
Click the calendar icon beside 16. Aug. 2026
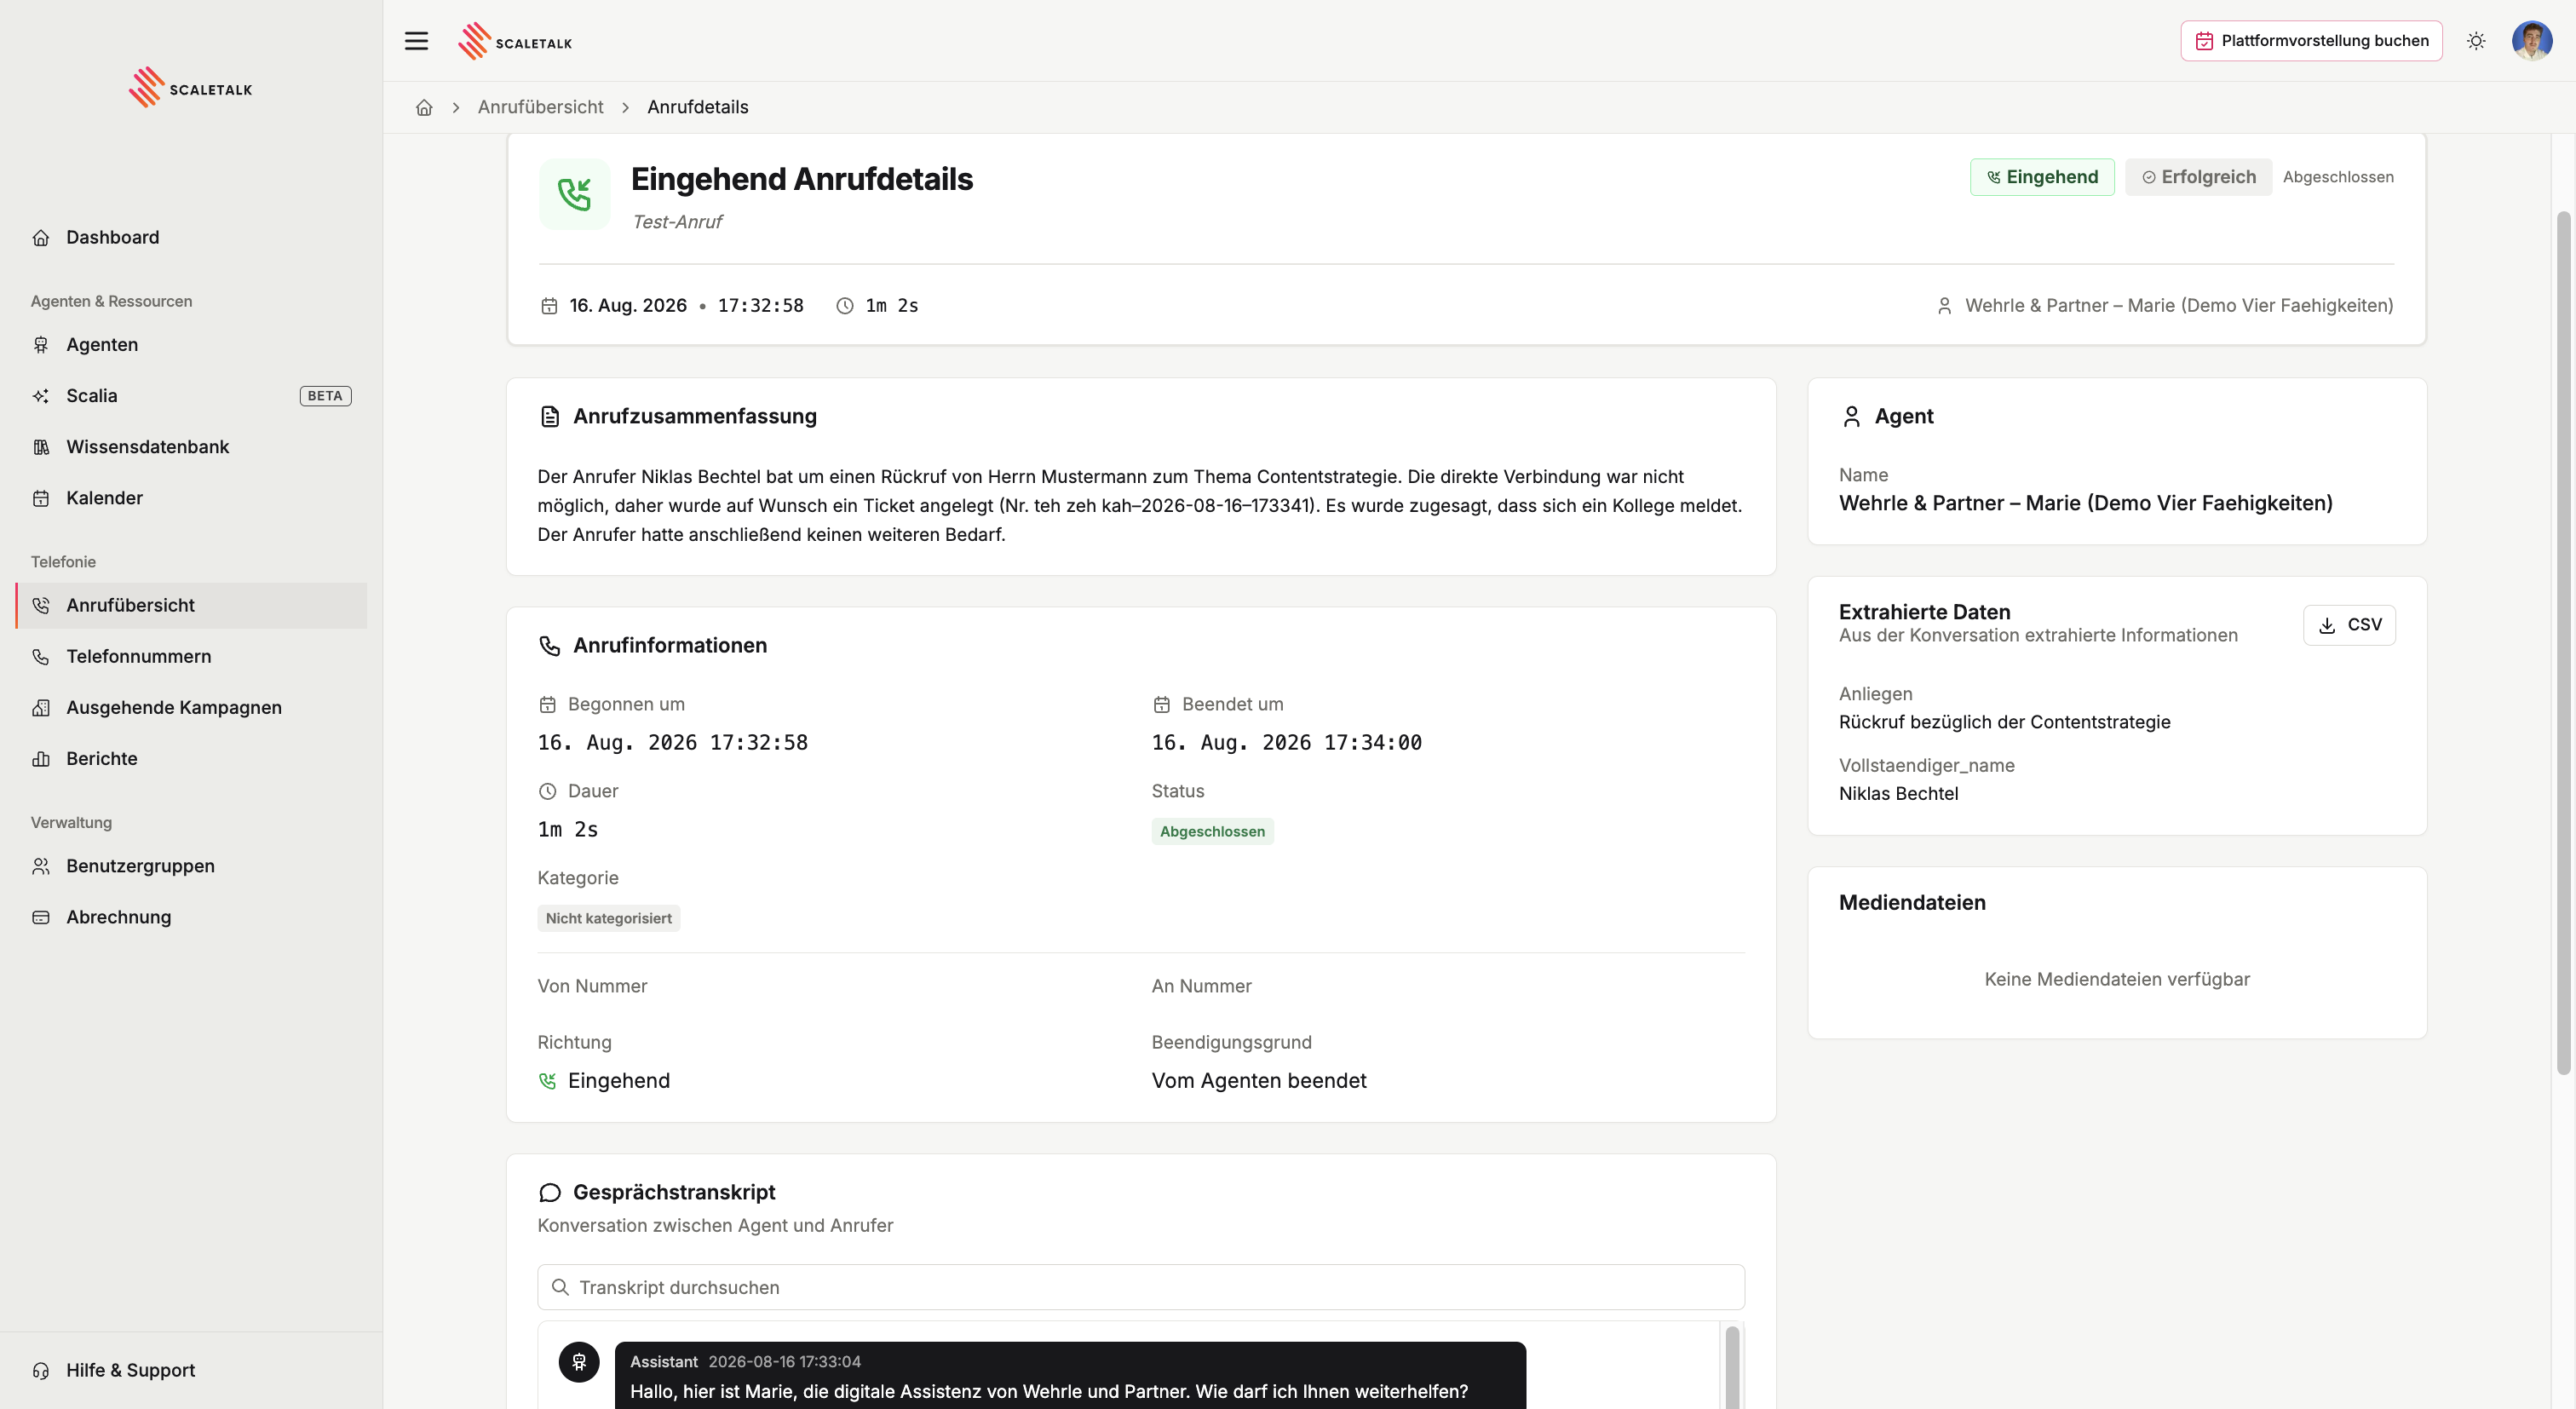(x=549, y=306)
